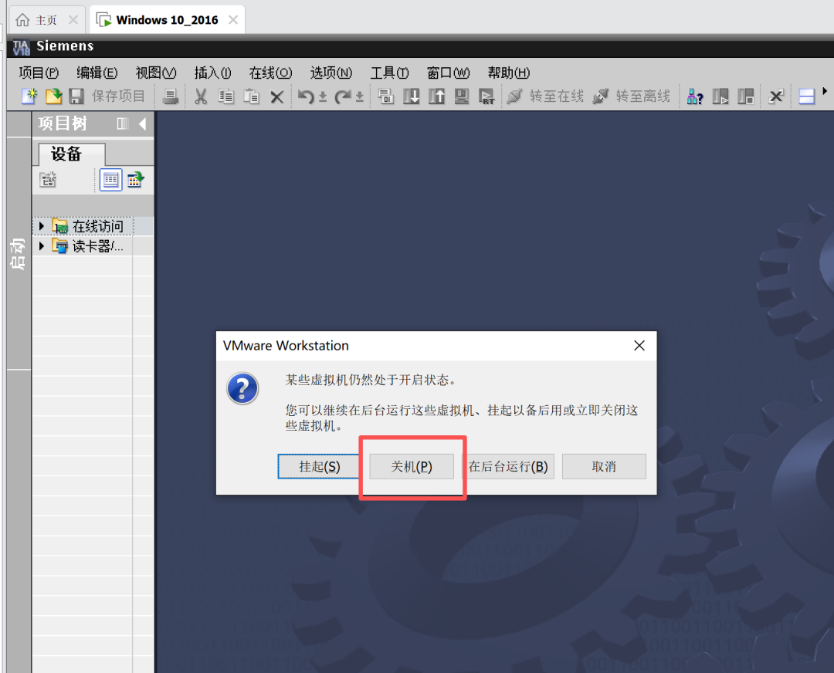Image resolution: width=834 pixels, height=673 pixels.
Task: Open the 编辑(E) menu
Action: [x=97, y=73]
